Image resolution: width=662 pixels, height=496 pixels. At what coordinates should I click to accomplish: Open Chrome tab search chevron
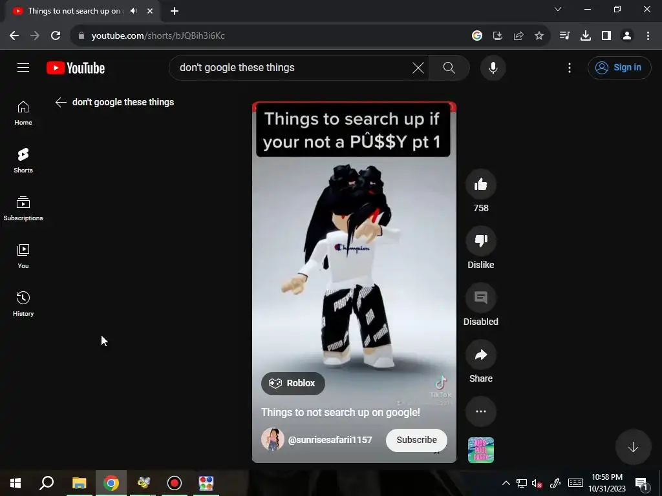click(558, 9)
